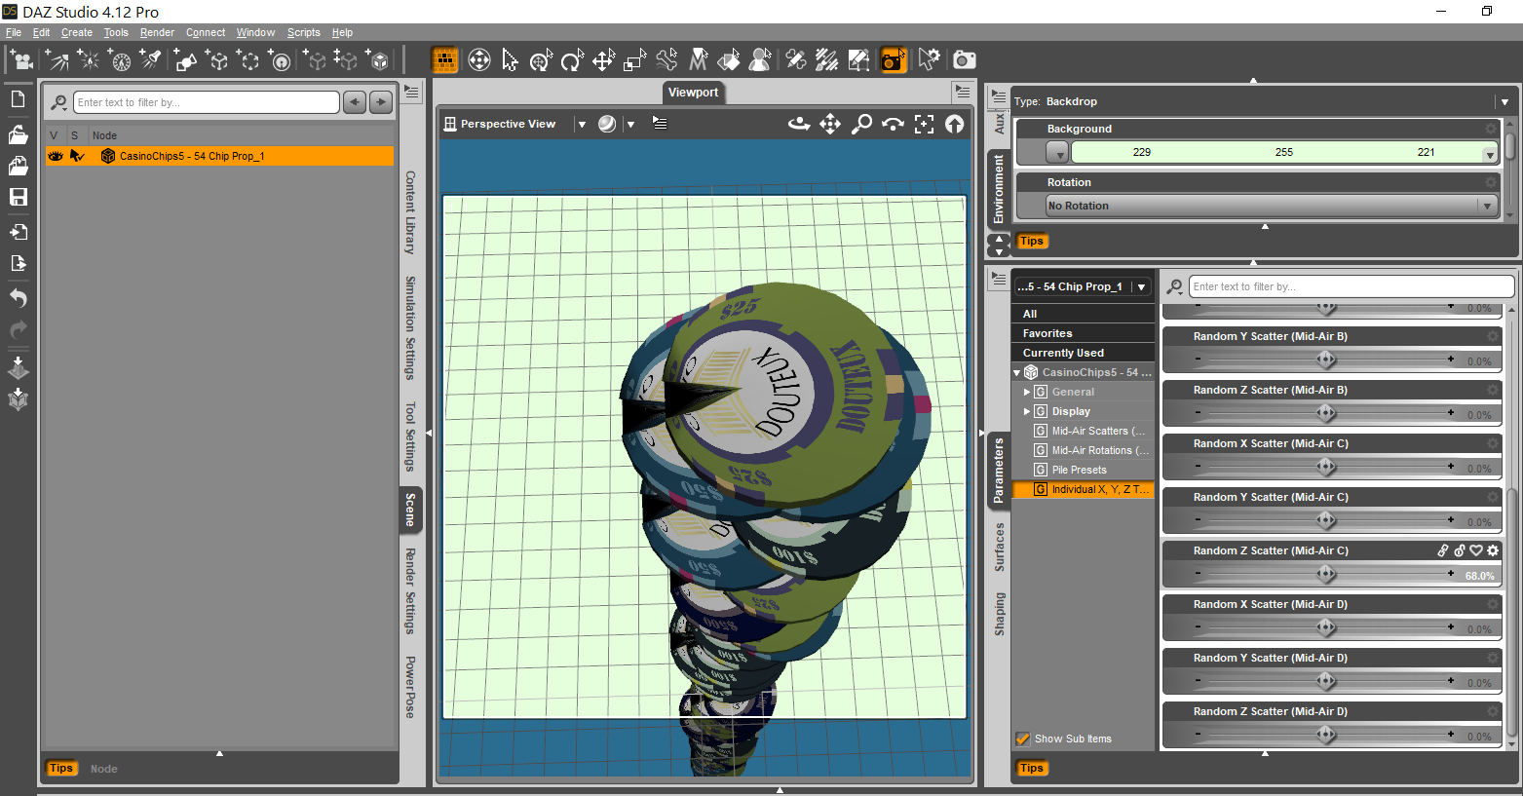This screenshot has width=1523, height=796.
Task: Click the Tips button in Environment pane
Action: click(1031, 241)
